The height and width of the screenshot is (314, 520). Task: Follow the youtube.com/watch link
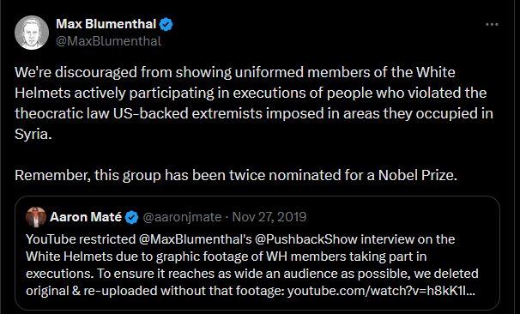pos(381,291)
